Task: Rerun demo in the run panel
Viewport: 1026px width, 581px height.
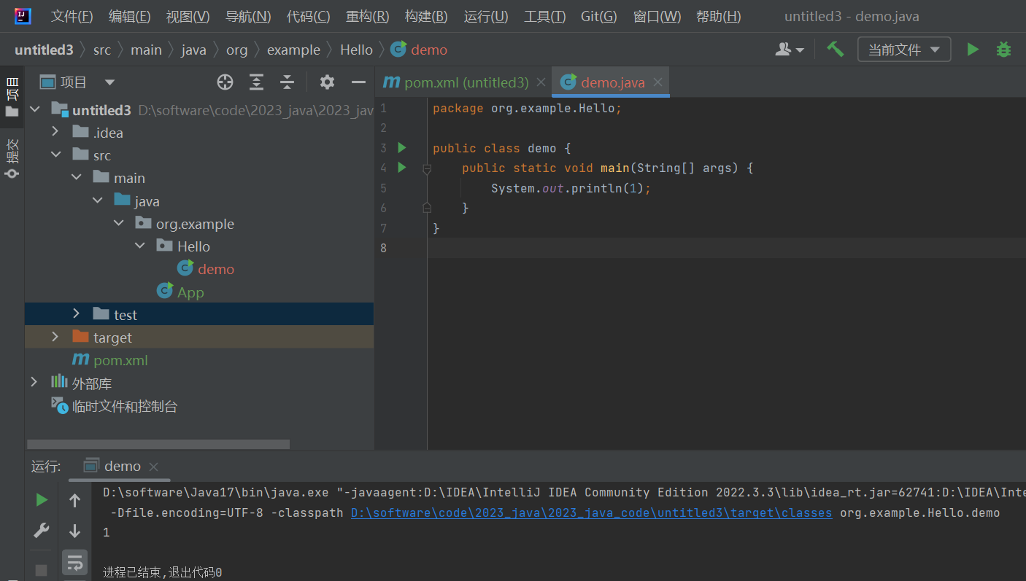Action: (42, 500)
